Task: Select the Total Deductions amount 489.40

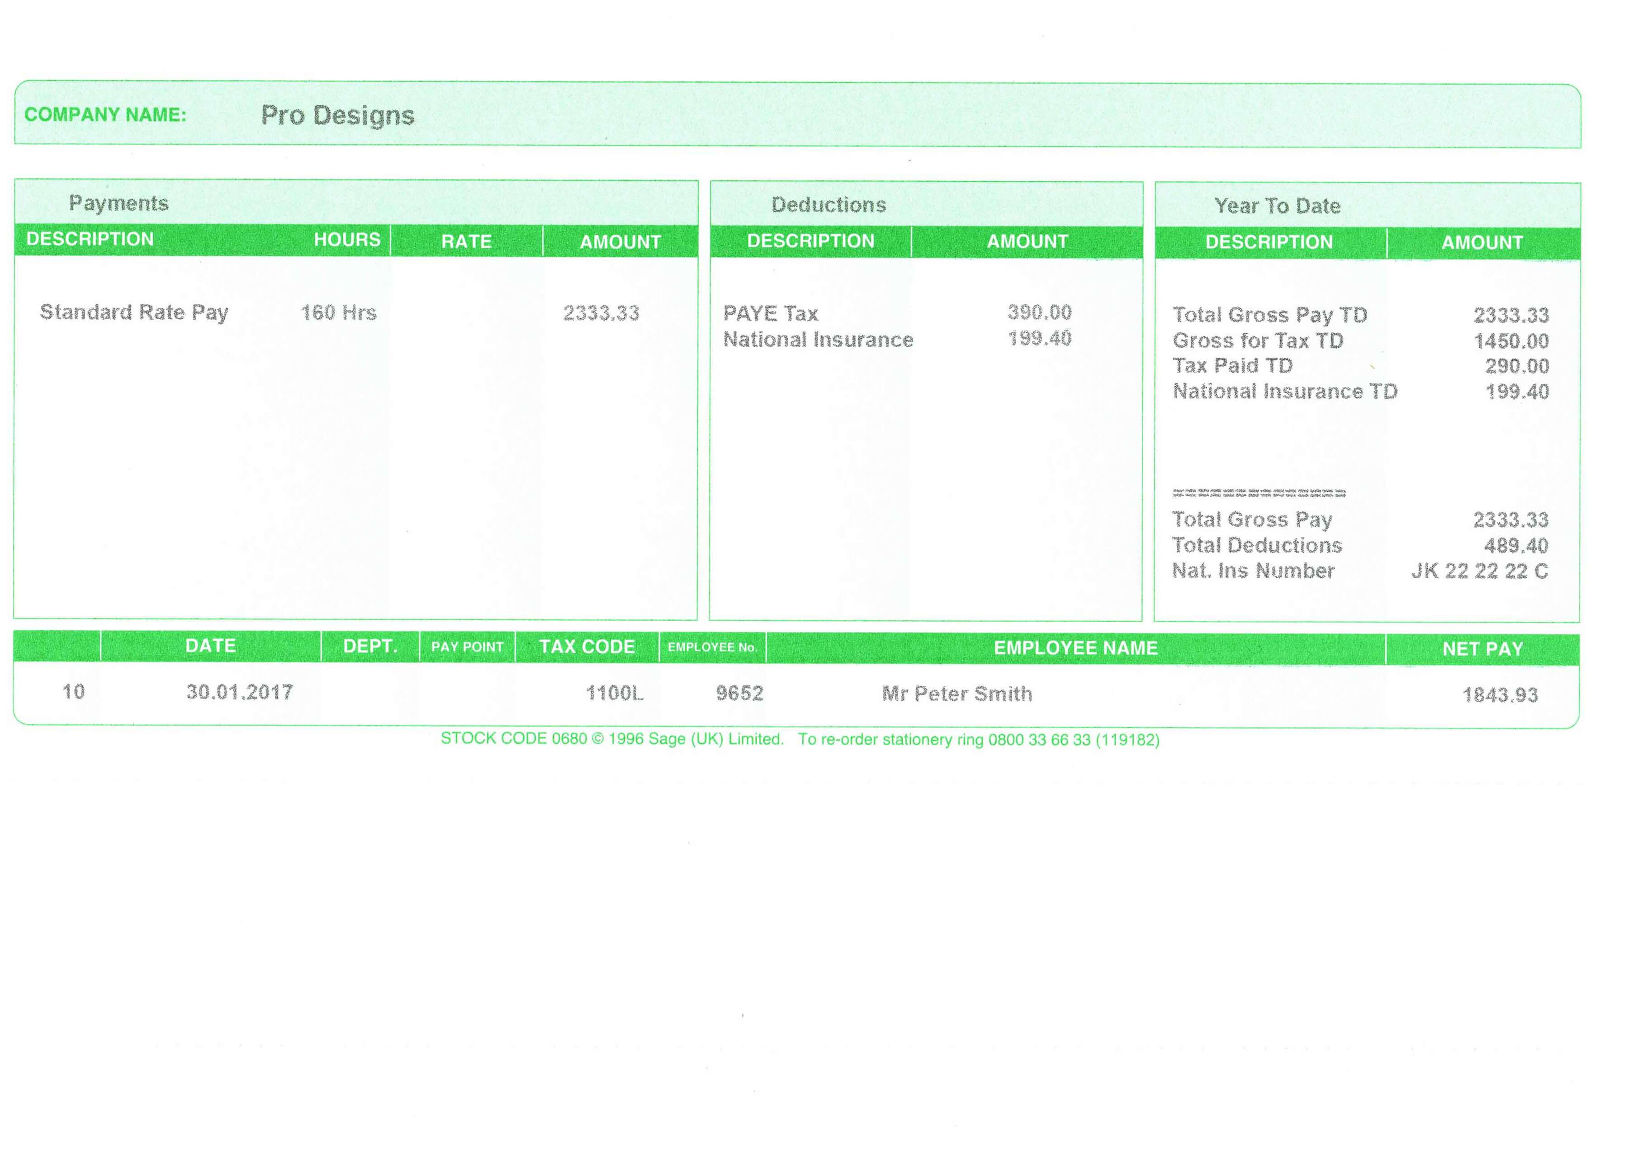Action: click(x=1515, y=546)
